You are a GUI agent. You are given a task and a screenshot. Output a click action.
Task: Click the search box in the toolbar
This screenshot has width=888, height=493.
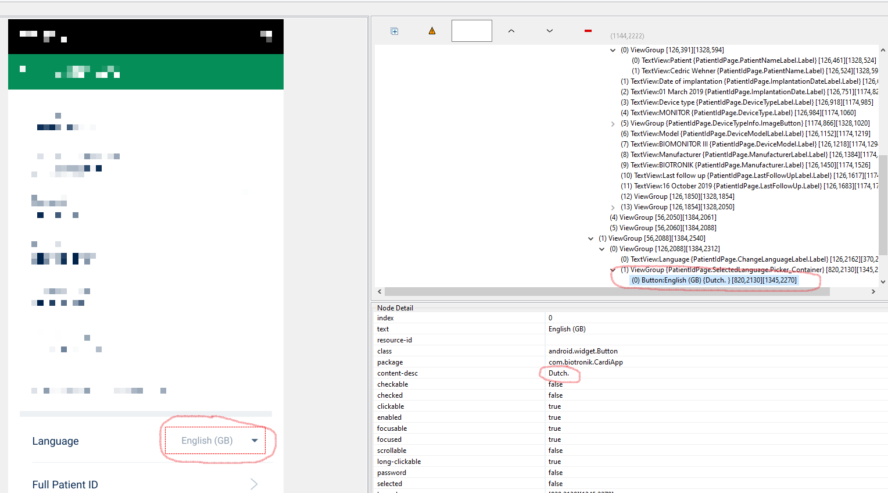click(x=472, y=31)
